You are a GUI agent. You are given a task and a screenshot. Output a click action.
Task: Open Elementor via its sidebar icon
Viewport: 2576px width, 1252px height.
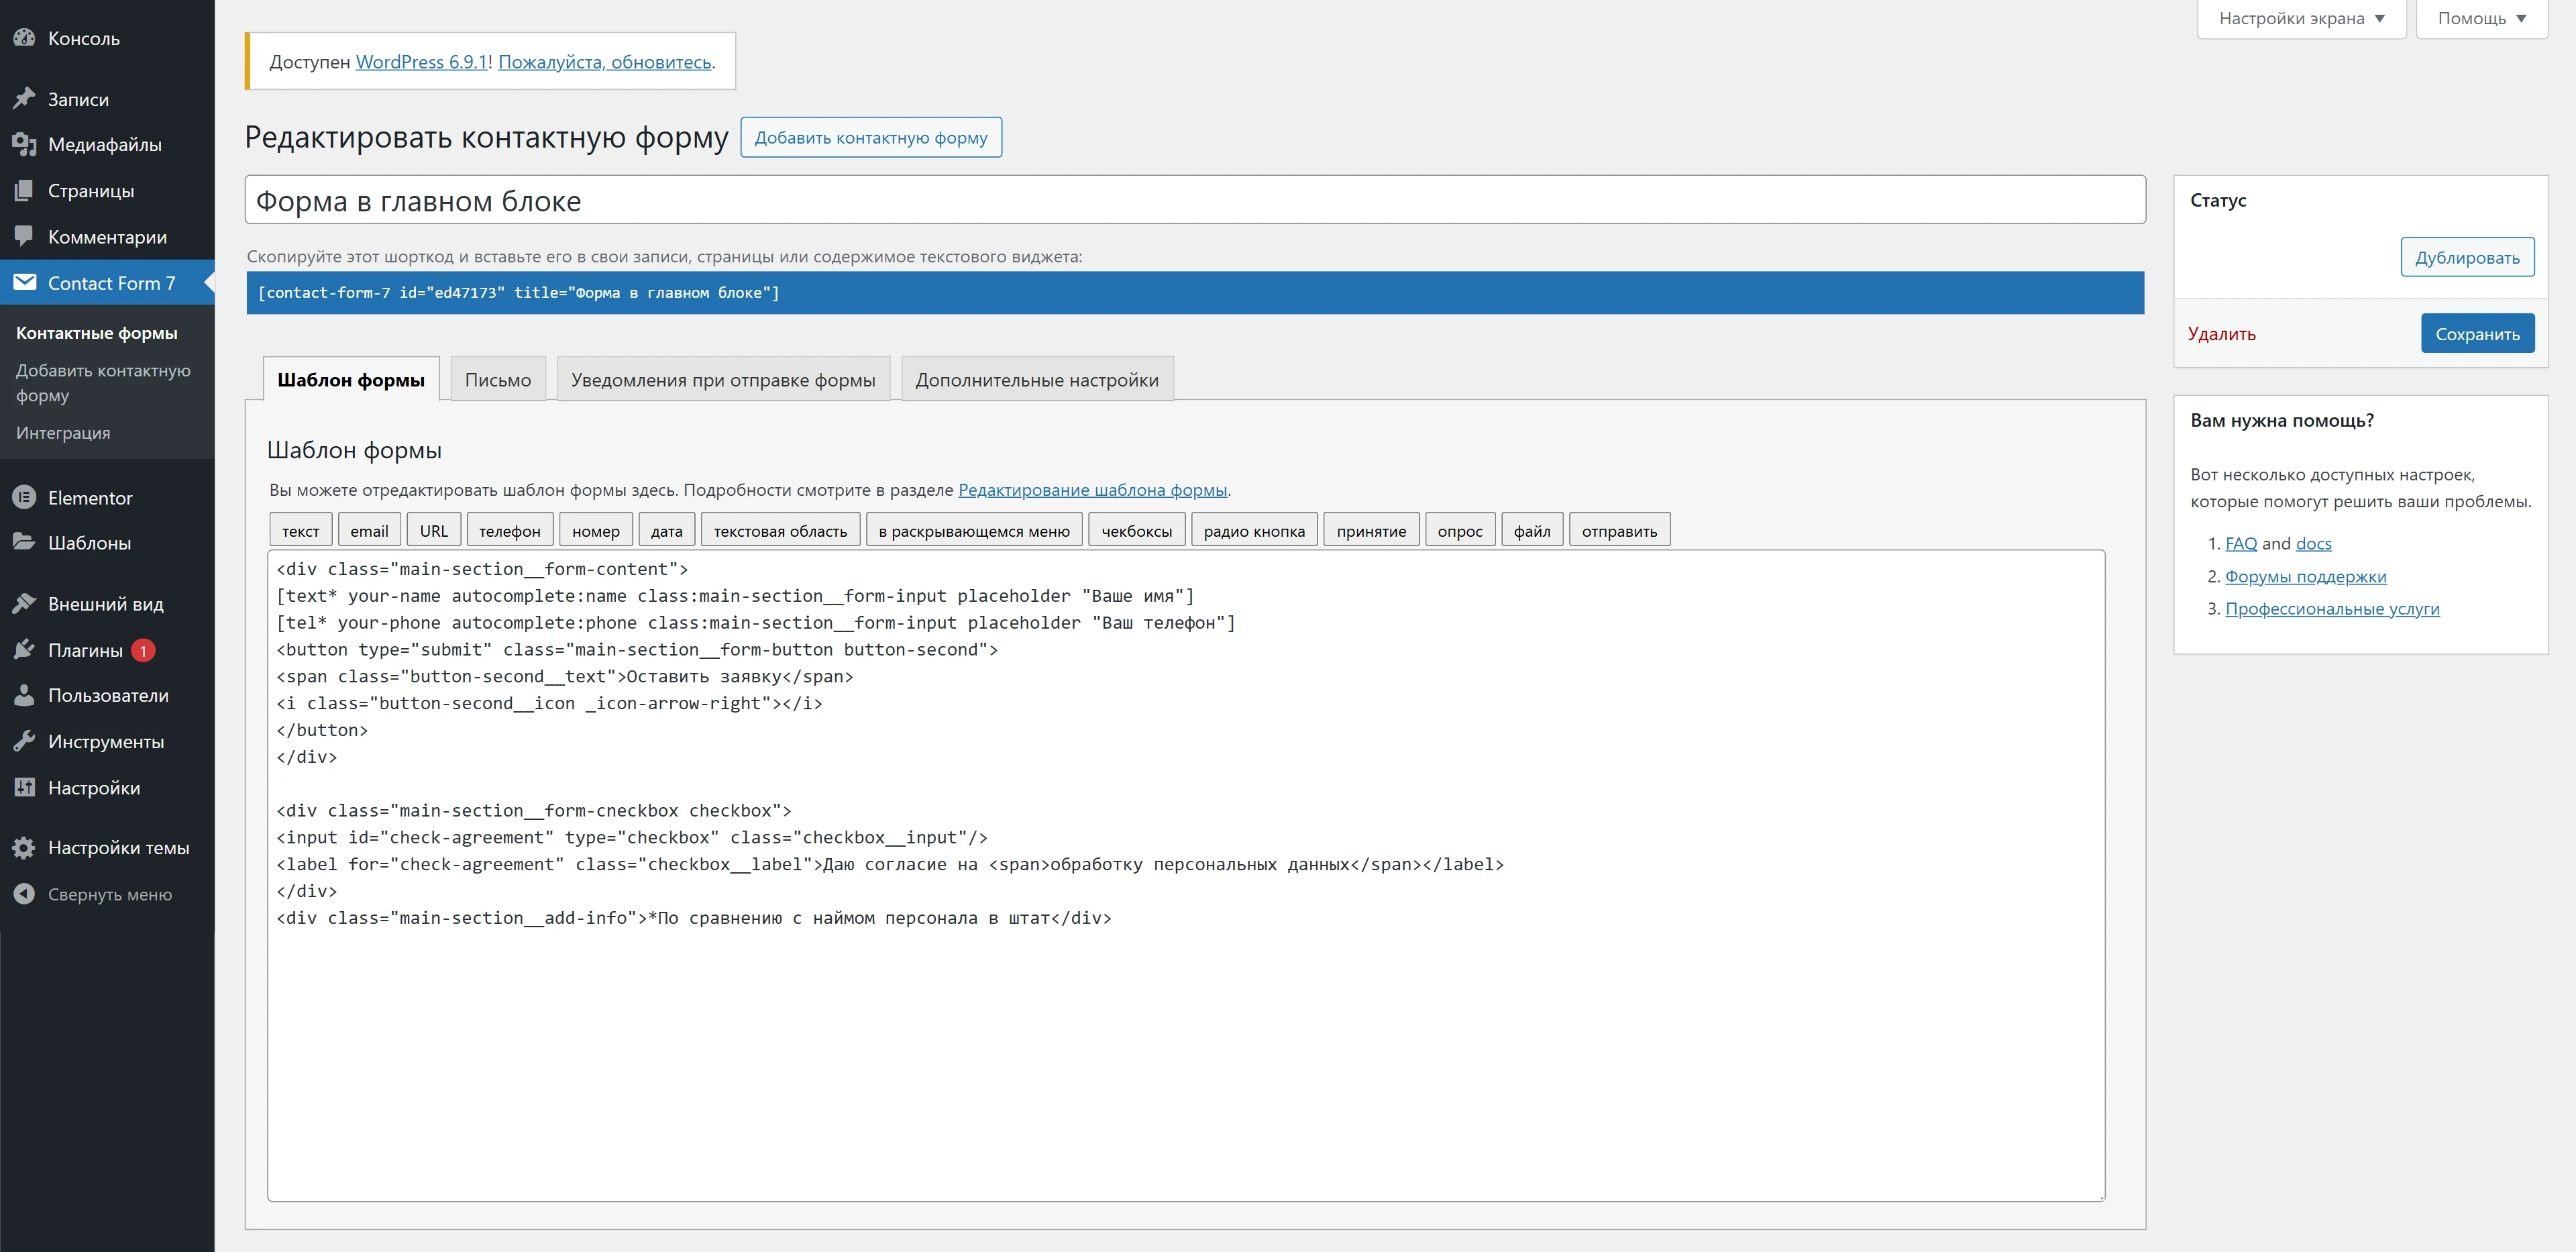[24, 498]
